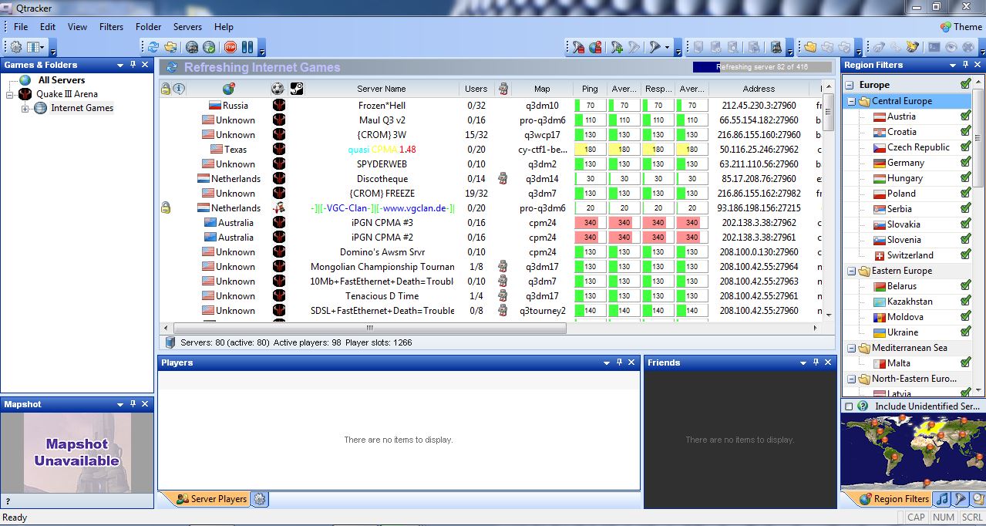Open the settings gear in the toolbar
This screenshot has height=526, width=986.
(x=15, y=47)
